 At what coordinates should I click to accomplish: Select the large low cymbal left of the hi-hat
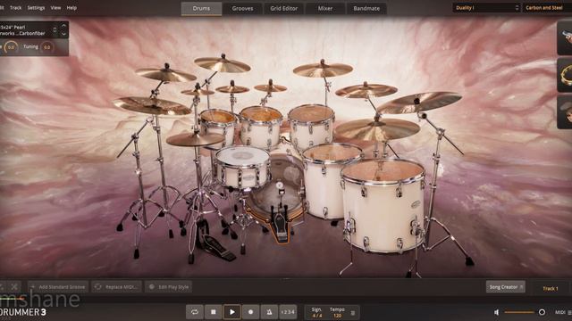[151, 105]
